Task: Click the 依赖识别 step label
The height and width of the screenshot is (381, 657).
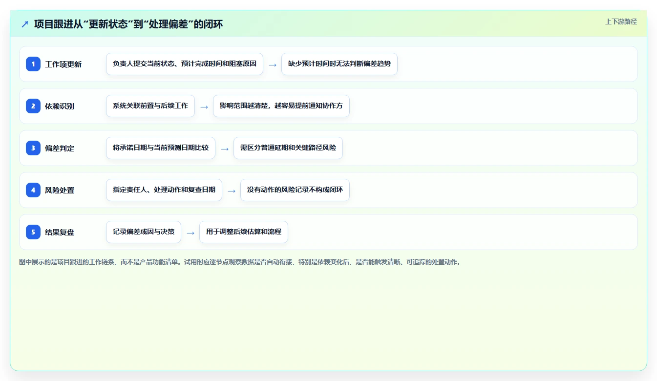Action: (60, 106)
